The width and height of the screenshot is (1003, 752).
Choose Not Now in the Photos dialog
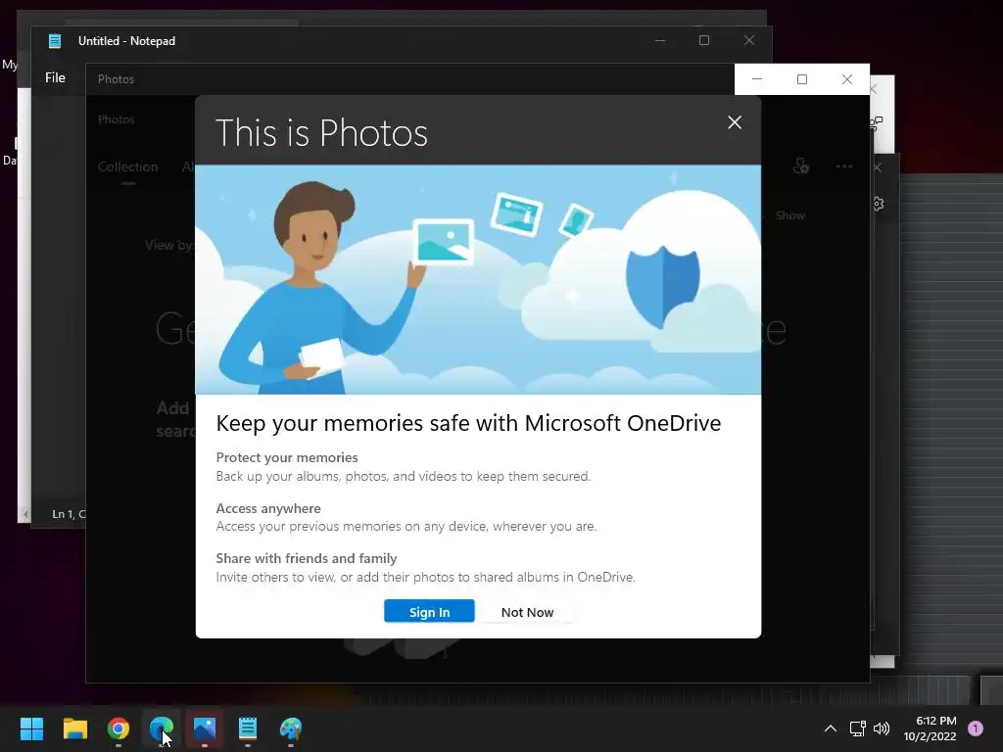527,612
